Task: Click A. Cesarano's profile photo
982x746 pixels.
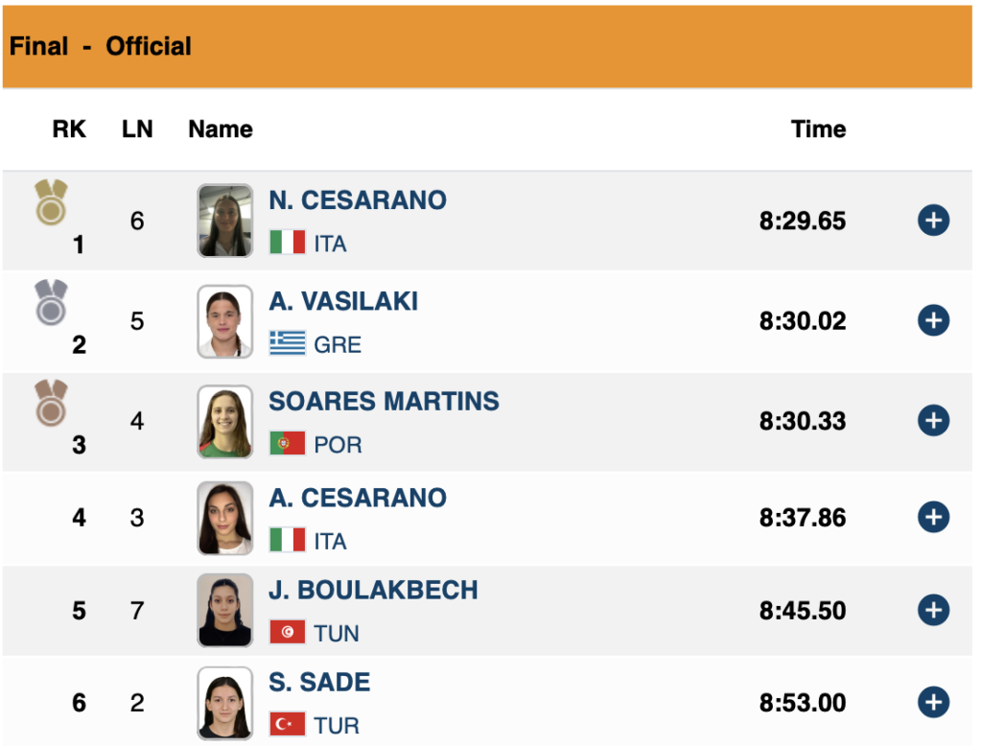Action: tap(224, 518)
